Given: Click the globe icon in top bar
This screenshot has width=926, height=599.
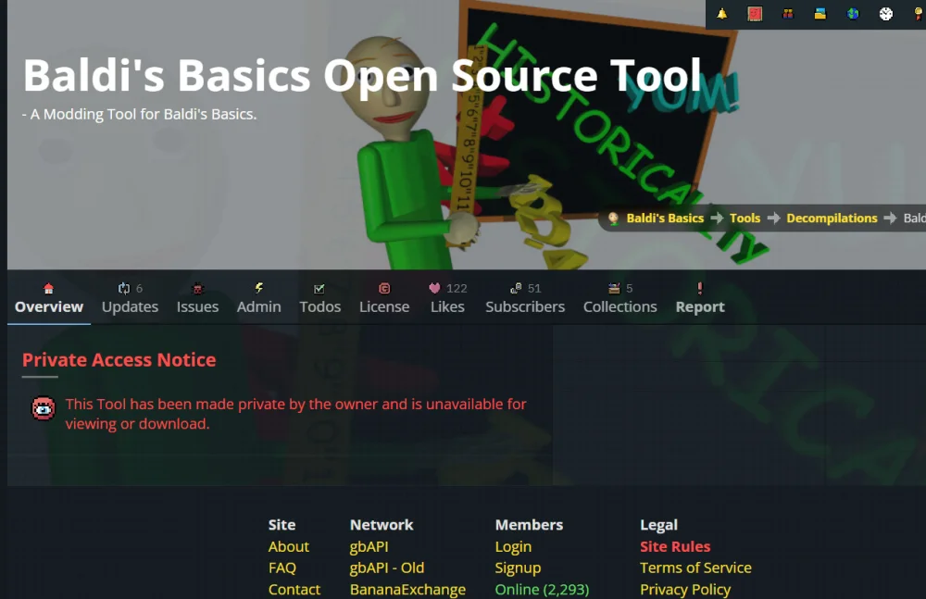Looking at the screenshot, I should coord(853,14).
